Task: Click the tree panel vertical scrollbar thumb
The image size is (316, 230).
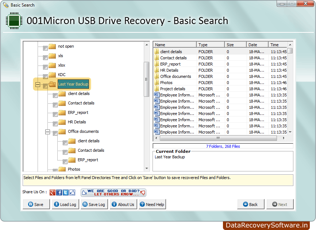Action: coord(147,79)
